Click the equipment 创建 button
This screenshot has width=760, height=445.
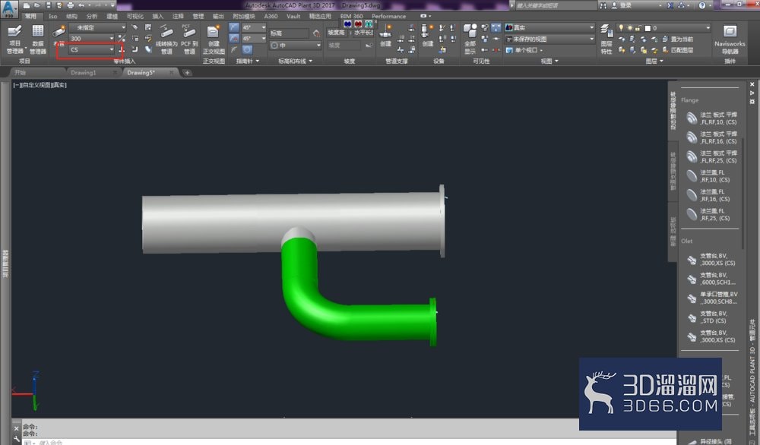pyautogui.click(x=427, y=36)
